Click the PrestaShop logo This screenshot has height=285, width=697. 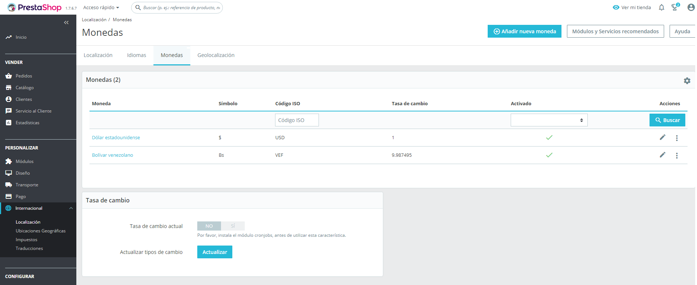(x=34, y=7)
